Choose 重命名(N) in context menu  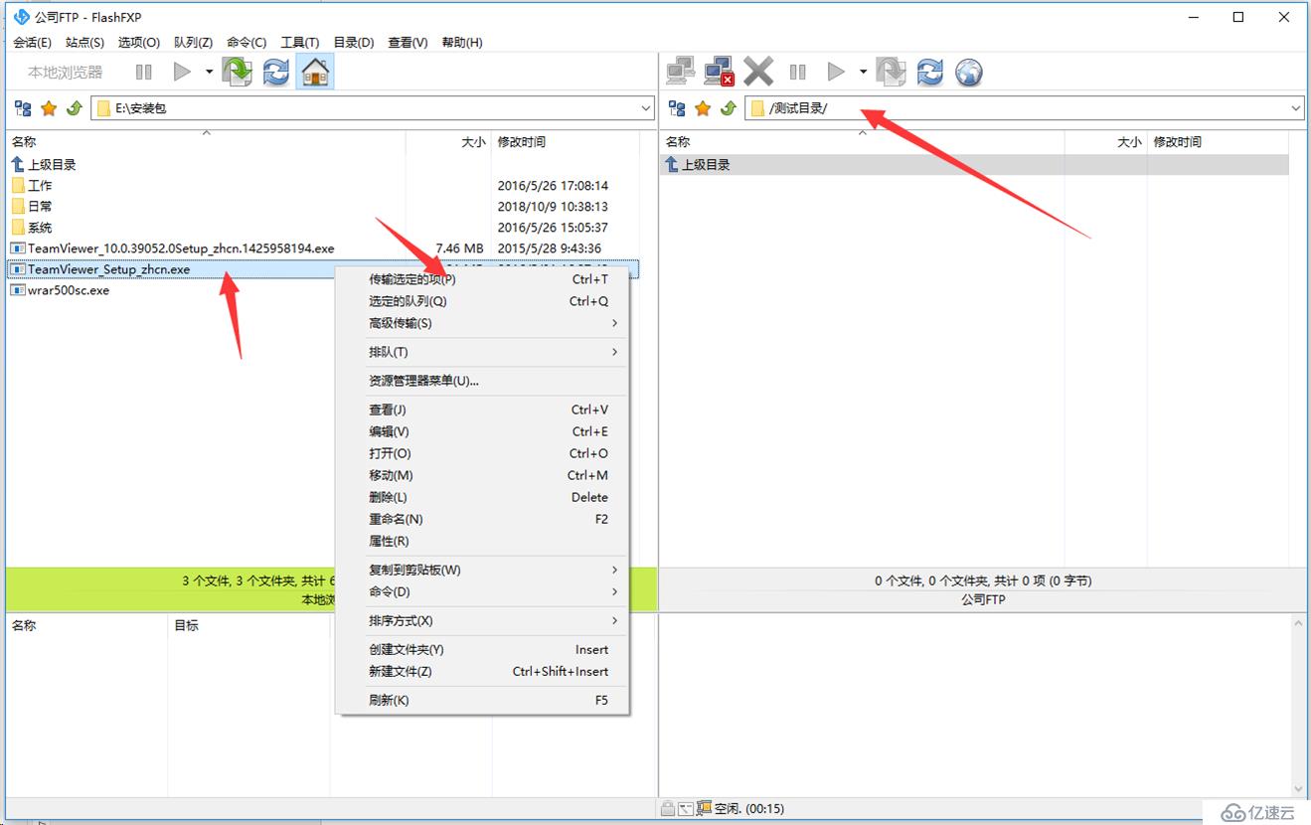pyautogui.click(x=482, y=519)
